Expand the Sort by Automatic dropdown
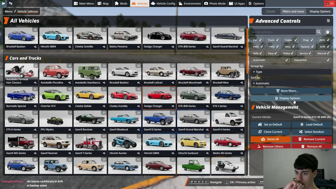This screenshot has width=336, height=189. pos(291,83)
